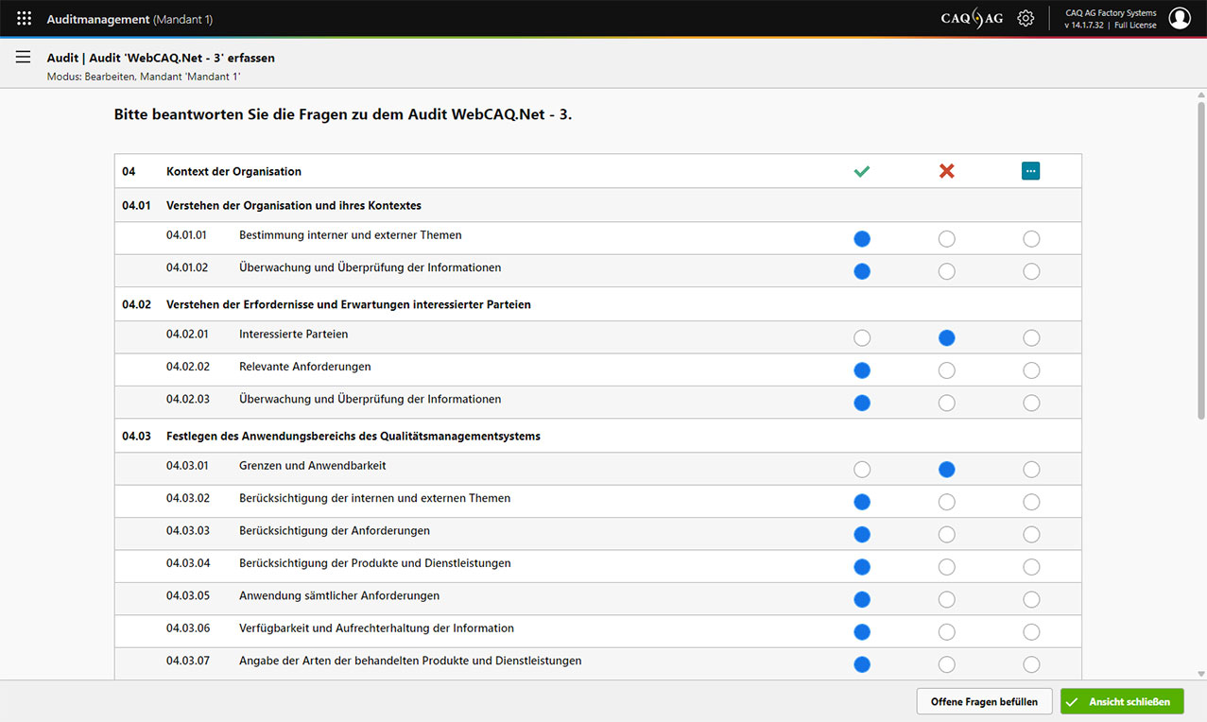Click the text Interessierte Parteien
This screenshot has height=722, width=1207.
(x=294, y=334)
